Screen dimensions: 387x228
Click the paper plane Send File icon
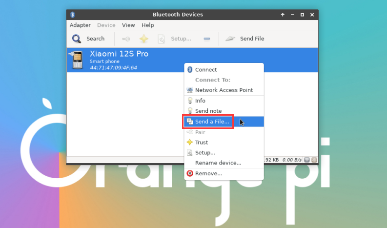230,39
